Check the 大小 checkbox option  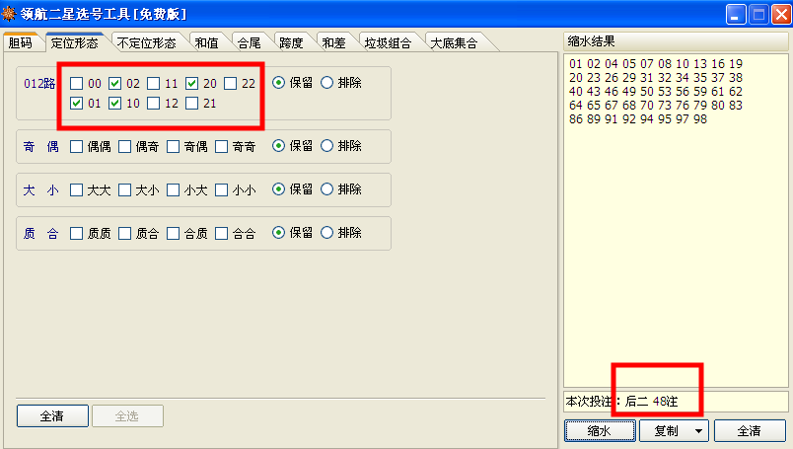pos(125,190)
